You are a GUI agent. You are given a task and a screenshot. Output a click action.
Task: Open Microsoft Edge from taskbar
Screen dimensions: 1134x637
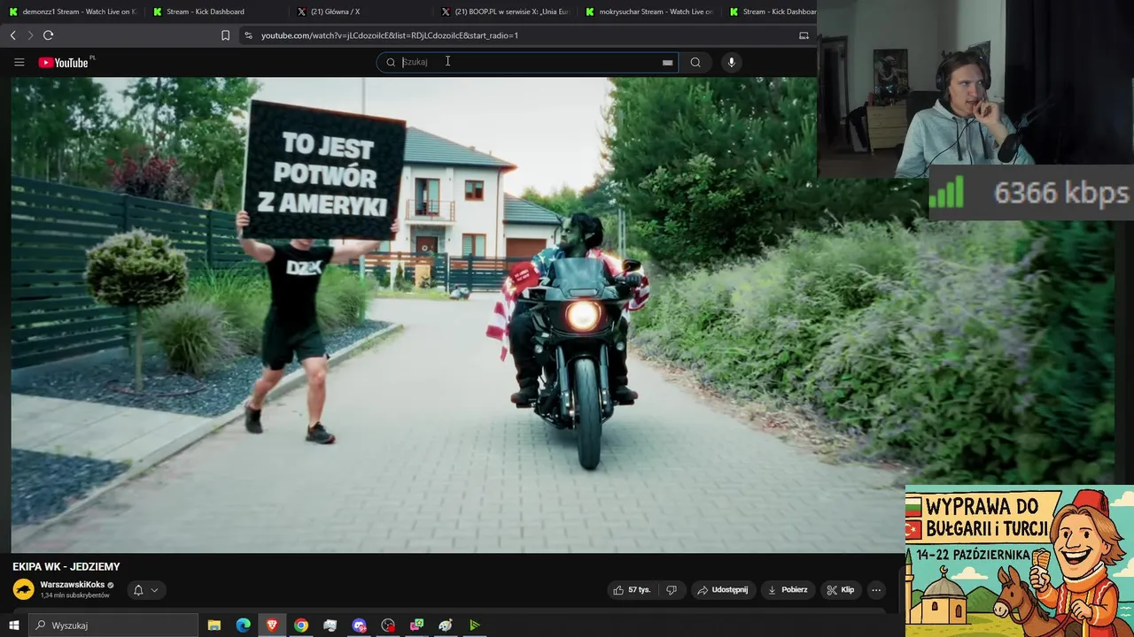pyautogui.click(x=243, y=625)
